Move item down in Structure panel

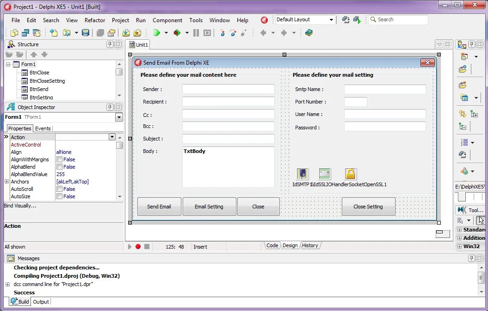(x=44, y=55)
